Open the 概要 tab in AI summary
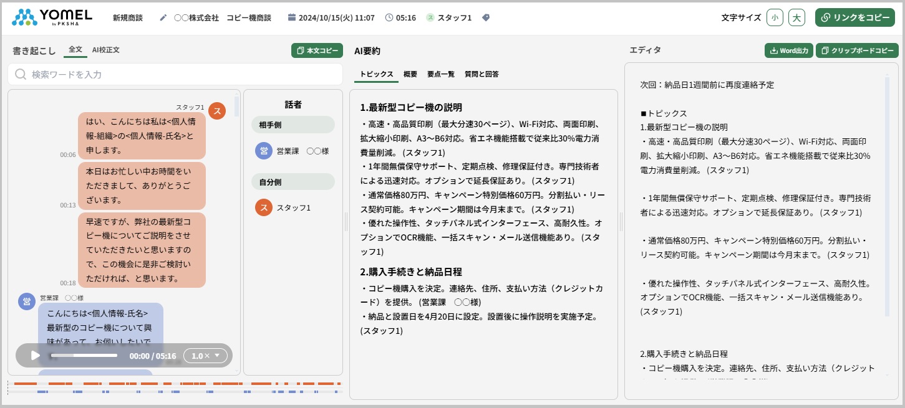Image resolution: width=905 pixels, height=408 pixels. [410, 74]
